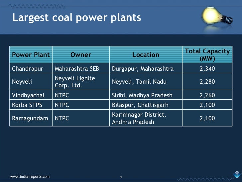Click the light bulb image
The height and width of the screenshot is (182, 242).
click(217, 16)
